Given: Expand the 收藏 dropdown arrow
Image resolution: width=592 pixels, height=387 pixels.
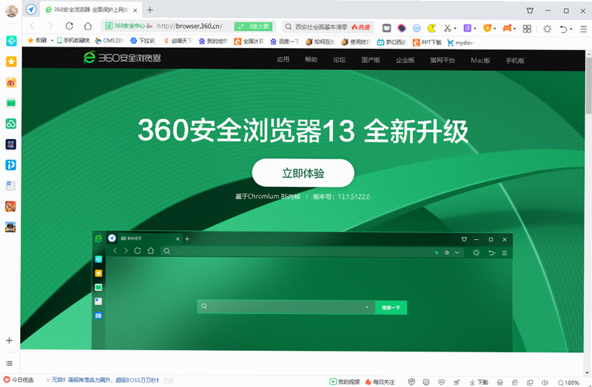Looking at the screenshot, I should (x=52, y=41).
